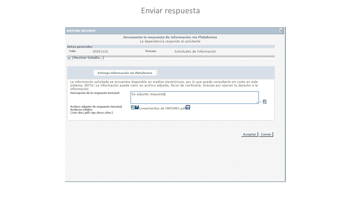Image resolution: width=350 pixels, height=197 pixels.
Task: Click the browse file icon before the attachment
Action: tap(132, 107)
